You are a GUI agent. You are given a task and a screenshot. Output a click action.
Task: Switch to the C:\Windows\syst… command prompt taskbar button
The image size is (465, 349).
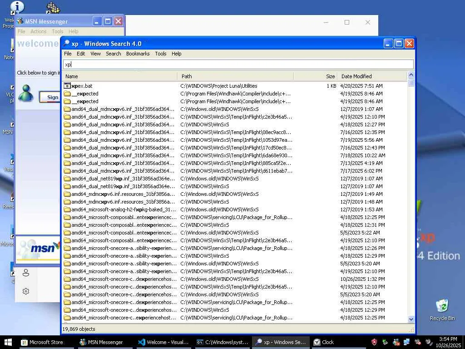(x=223, y=342)
